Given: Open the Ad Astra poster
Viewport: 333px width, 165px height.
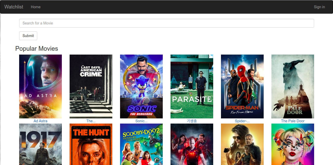Looking at the screenshot, I should pyautogui.click(x=40, y=86).
